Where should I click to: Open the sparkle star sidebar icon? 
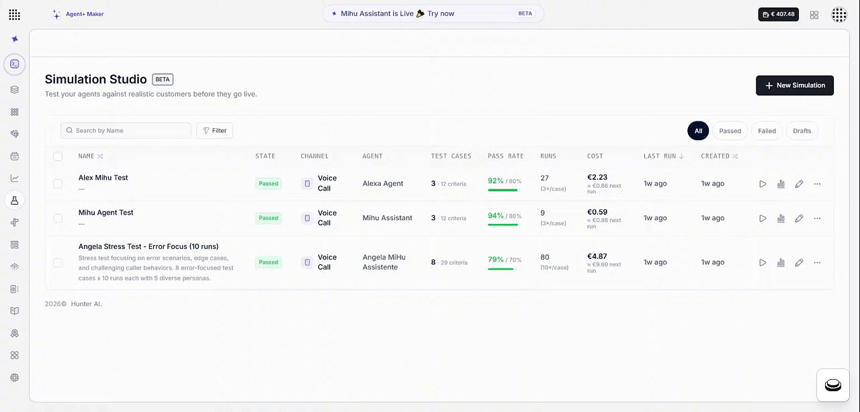click(x=15, y=39)
